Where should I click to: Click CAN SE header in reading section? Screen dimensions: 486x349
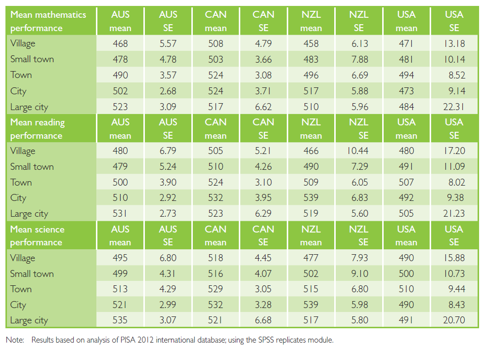263,129
